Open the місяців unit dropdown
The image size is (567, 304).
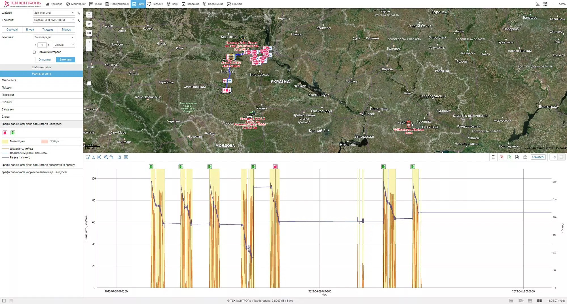tap(64, 45)
